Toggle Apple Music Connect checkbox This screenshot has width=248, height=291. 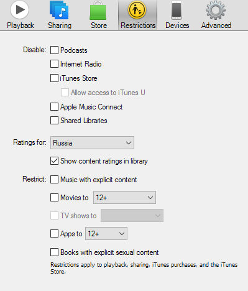[x=54, y=107]
